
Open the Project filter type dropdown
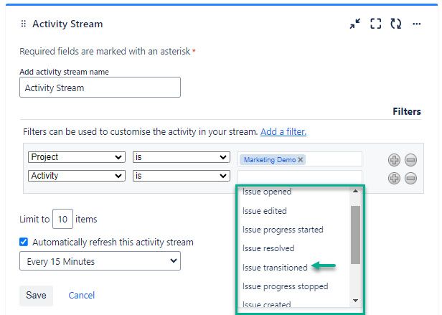pyautogui.click(x=77, y=157)
